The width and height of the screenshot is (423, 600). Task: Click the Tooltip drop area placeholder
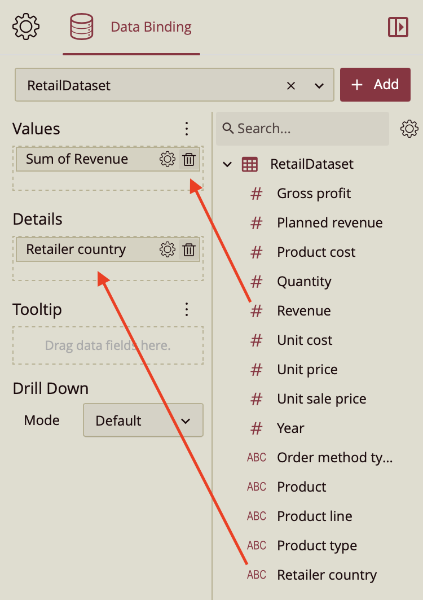108,345
